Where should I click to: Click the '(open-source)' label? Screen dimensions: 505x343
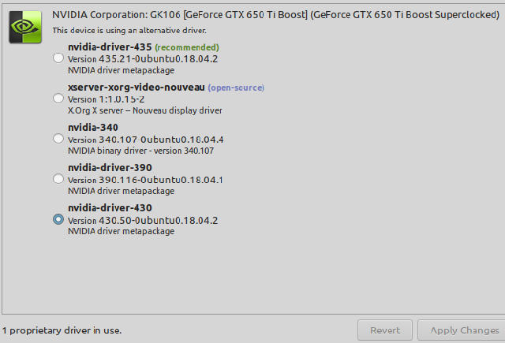click(236, 88)
